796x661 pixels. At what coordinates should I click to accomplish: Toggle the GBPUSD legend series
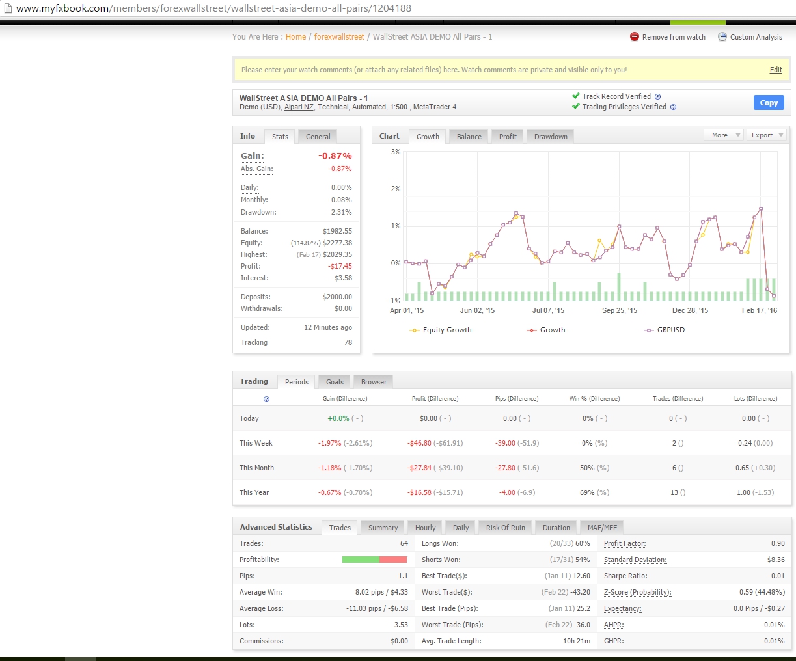pos(664,330)
